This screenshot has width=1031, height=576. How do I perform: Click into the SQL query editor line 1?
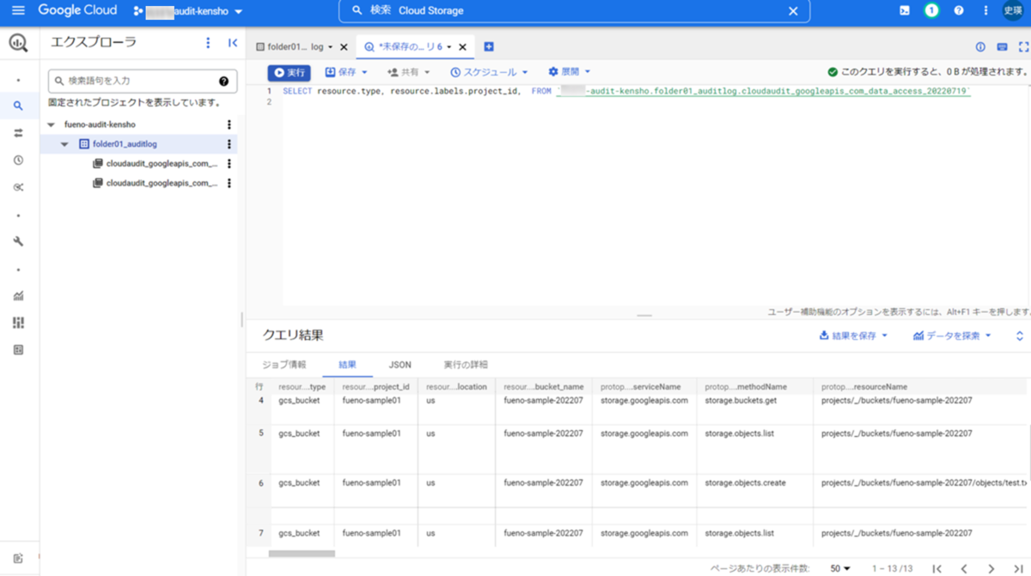(x=625, y=91)
